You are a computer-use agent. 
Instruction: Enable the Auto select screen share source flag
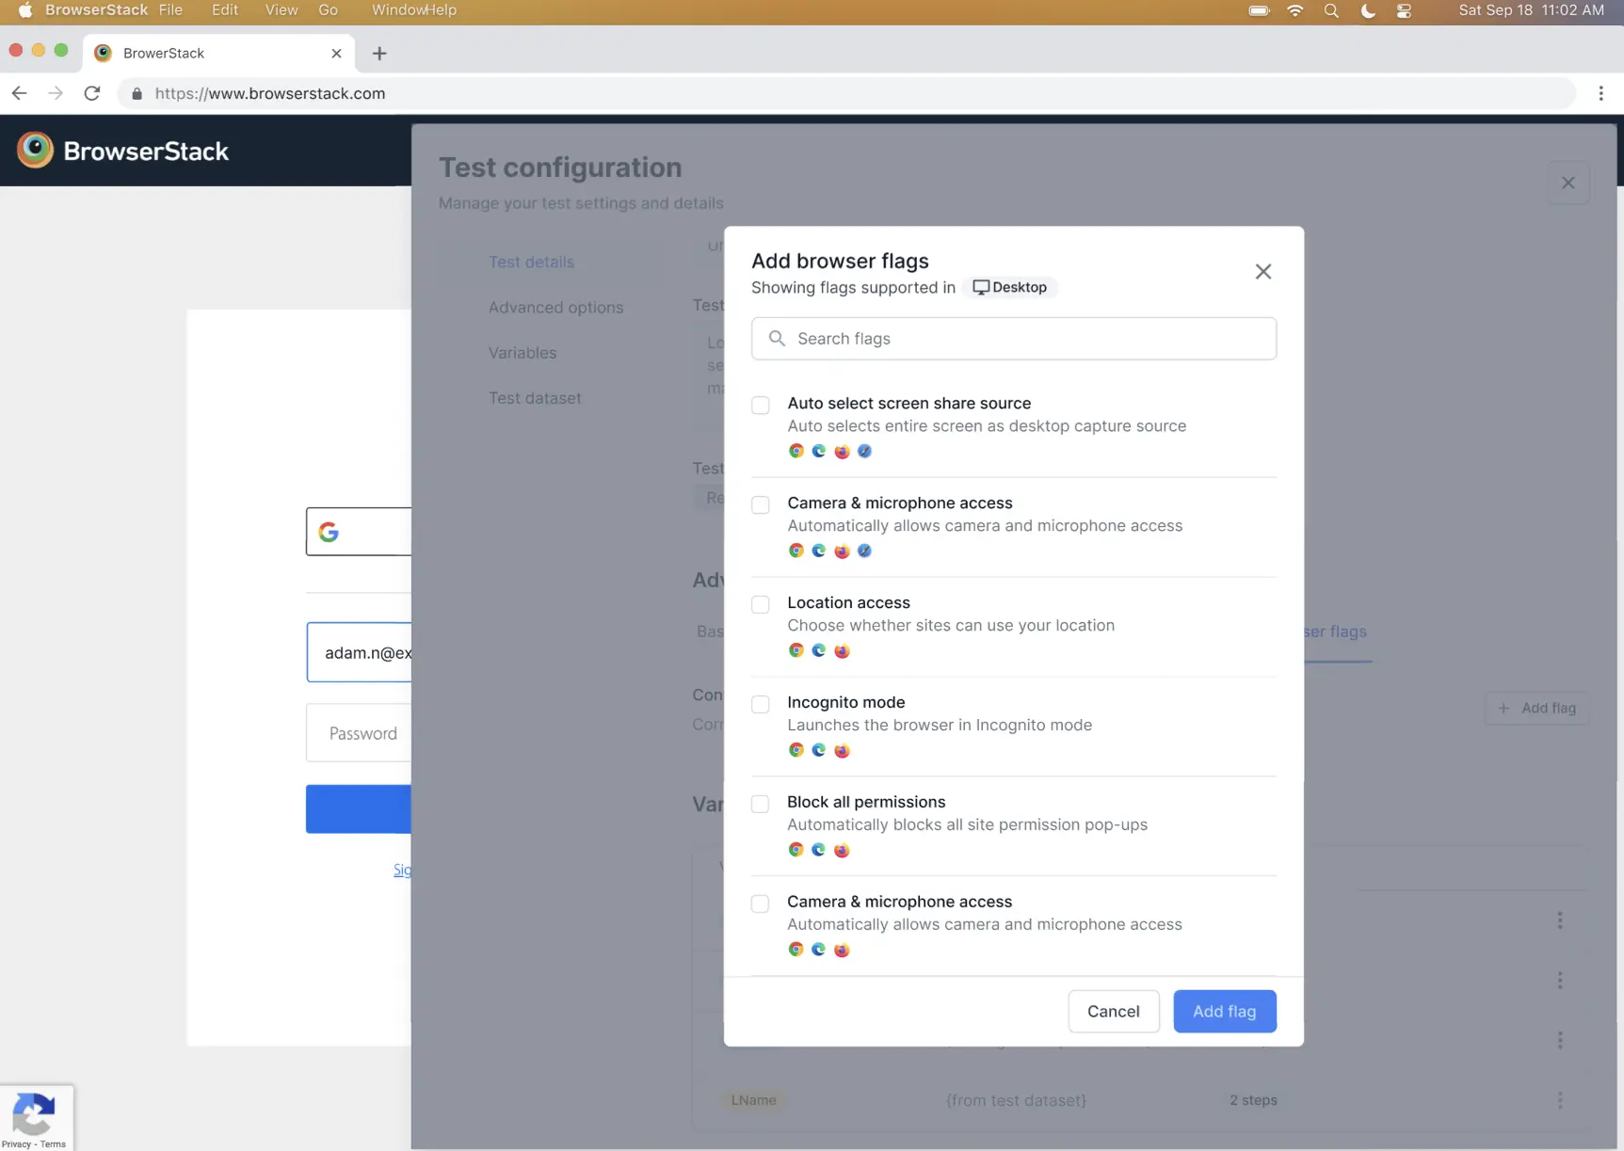click(760, 405)
